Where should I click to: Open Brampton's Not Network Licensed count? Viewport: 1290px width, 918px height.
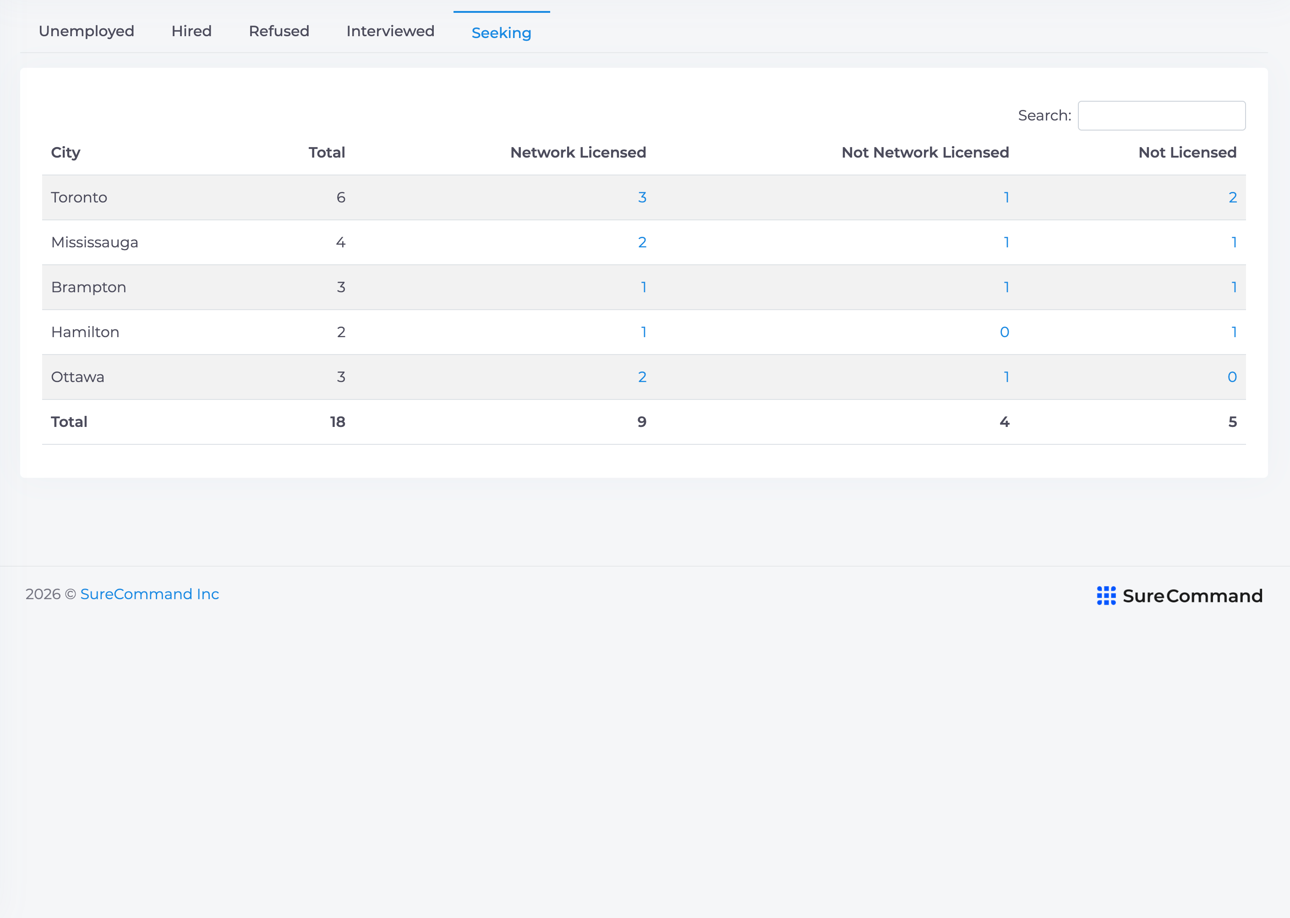1006,287
